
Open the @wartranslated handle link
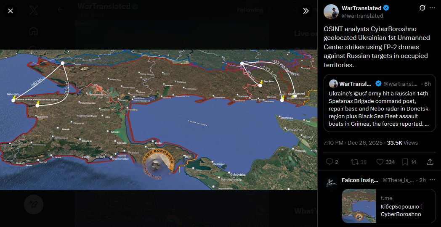[362, 16]
